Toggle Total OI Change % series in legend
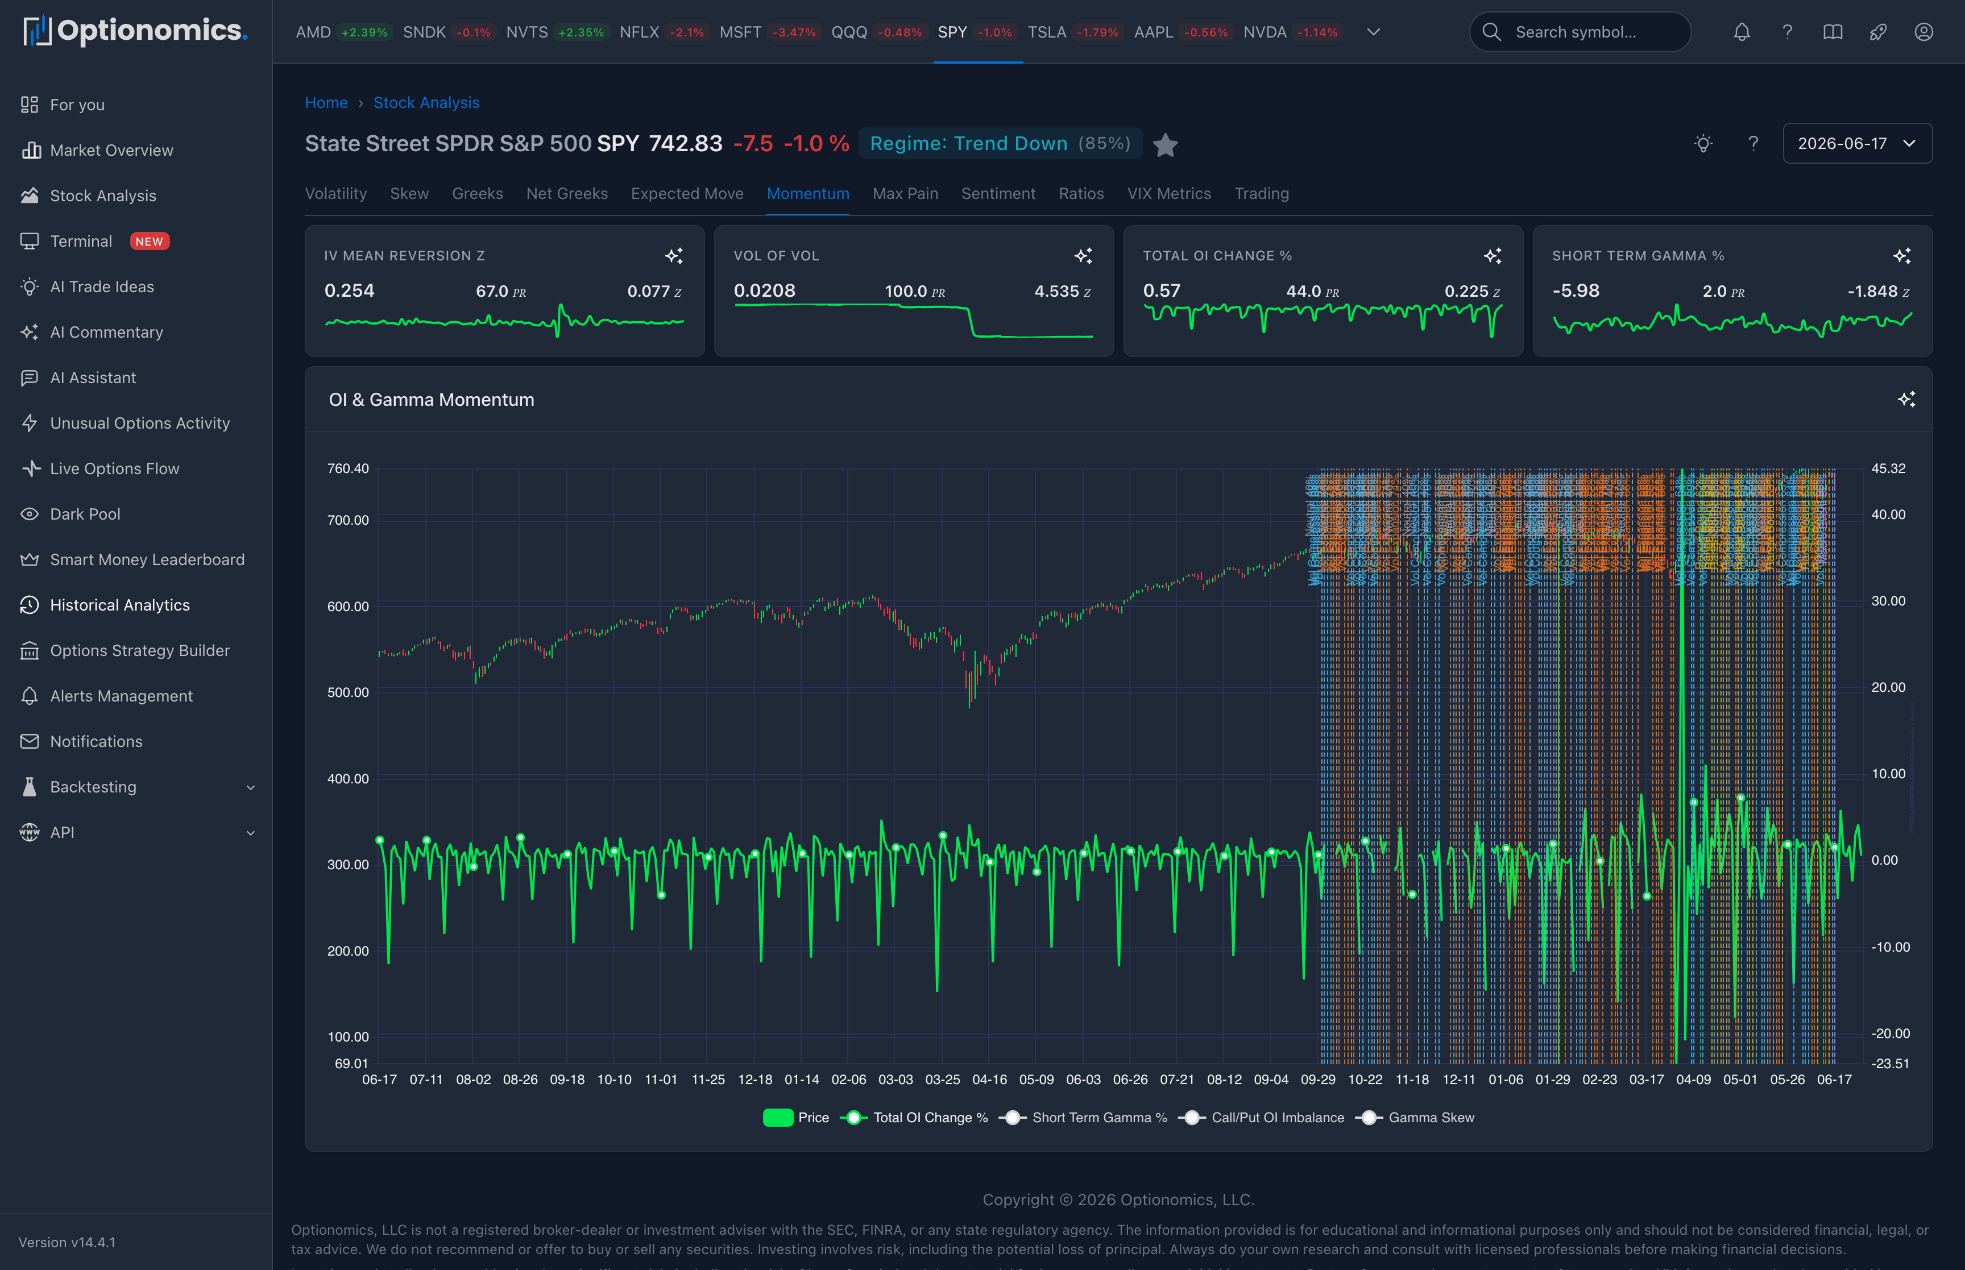Screen dimensions: 1965x1270 click(x=914, y=1118)
